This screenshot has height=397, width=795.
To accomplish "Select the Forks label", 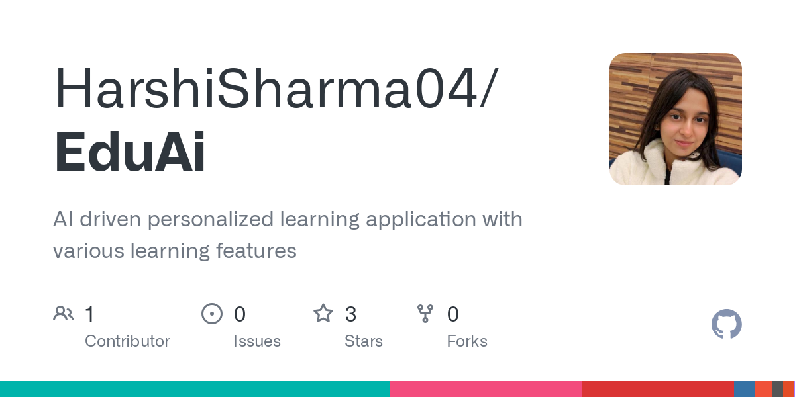I will click(467, 341).
